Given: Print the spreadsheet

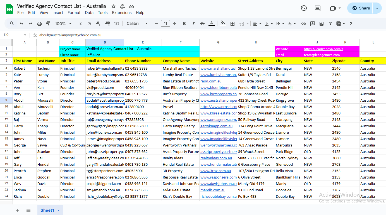Looking at the screenshot, I should click(x=39, y=24).
